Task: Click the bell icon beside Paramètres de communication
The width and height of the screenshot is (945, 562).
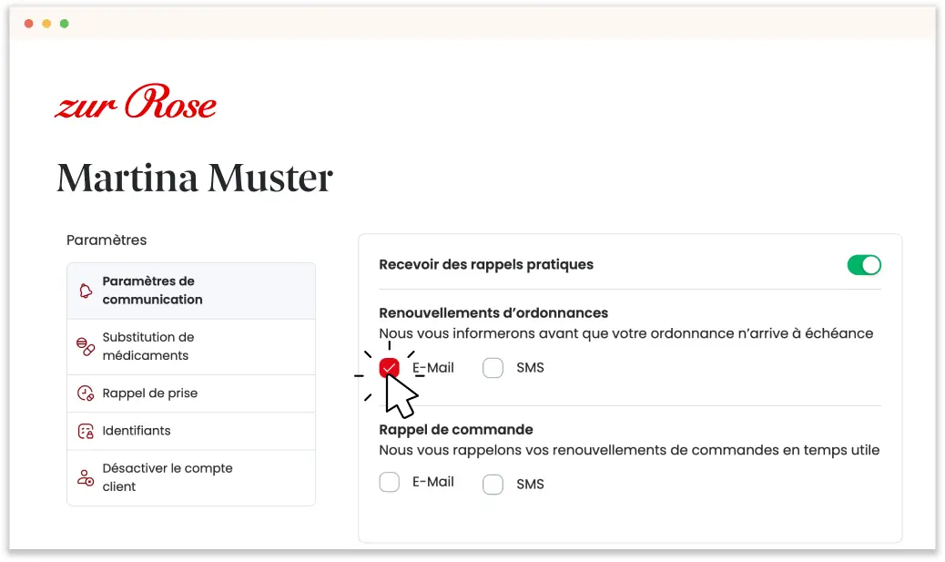Action: click(86, 291)
